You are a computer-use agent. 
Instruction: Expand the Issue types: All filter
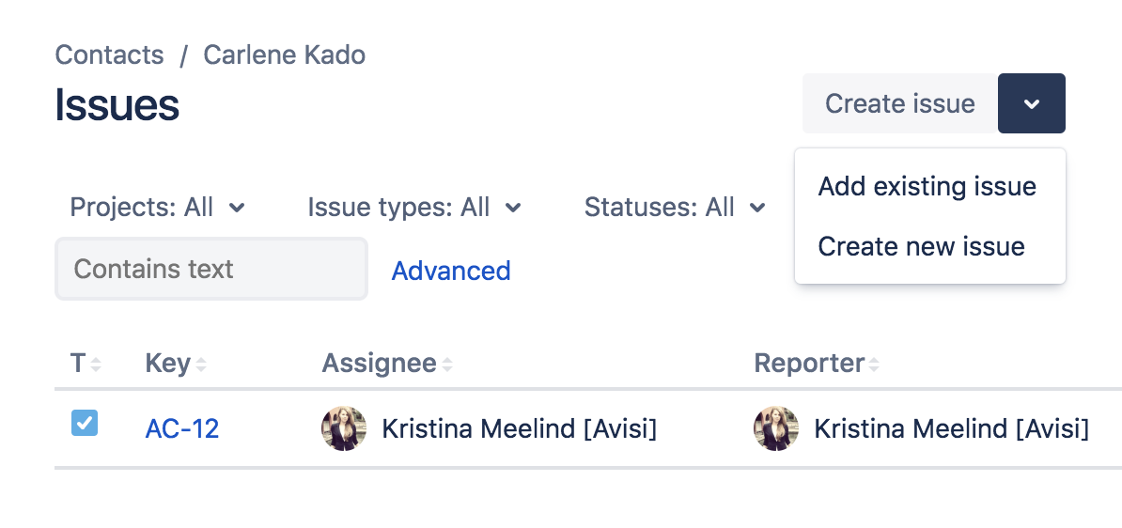point(414,208)
